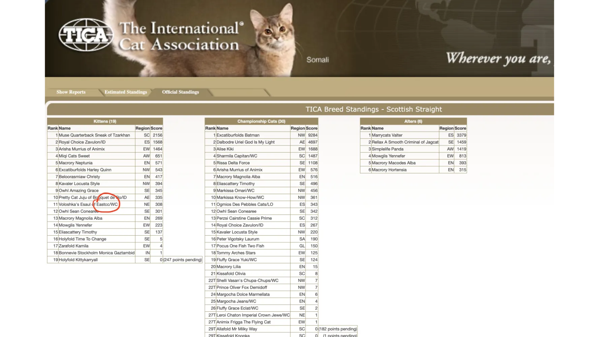599x337 pixels.
Task: Click Macrory Macodes Alba entry
Action: 393,163
